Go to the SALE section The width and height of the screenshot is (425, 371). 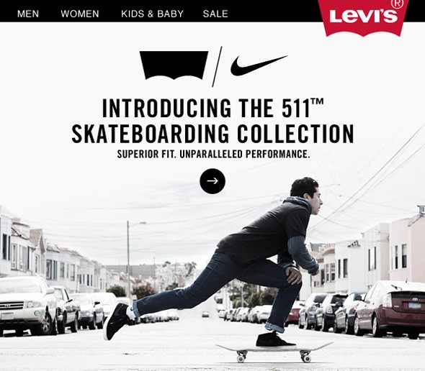(215, 14)
